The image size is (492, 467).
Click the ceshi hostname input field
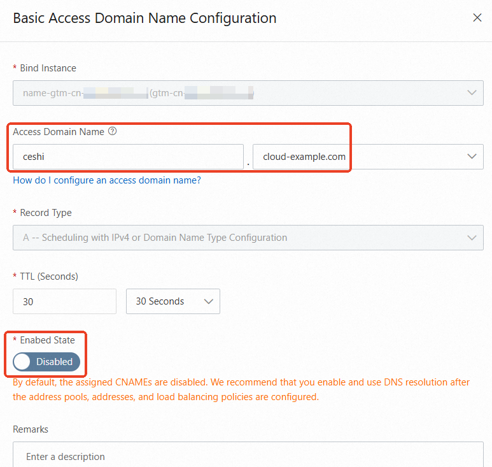point(128,157)
